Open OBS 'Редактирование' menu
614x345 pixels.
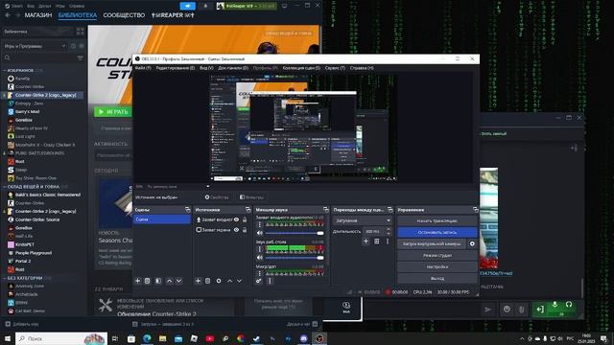click(175, 68)
